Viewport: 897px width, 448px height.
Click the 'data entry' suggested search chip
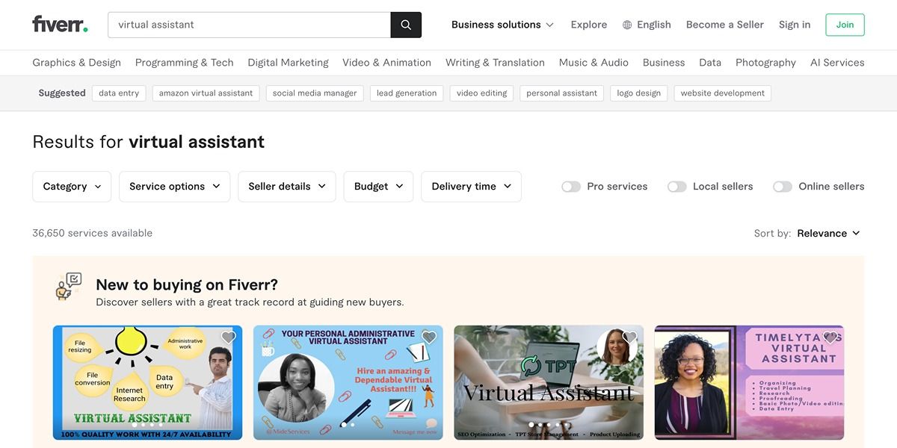tap(118, 93)
